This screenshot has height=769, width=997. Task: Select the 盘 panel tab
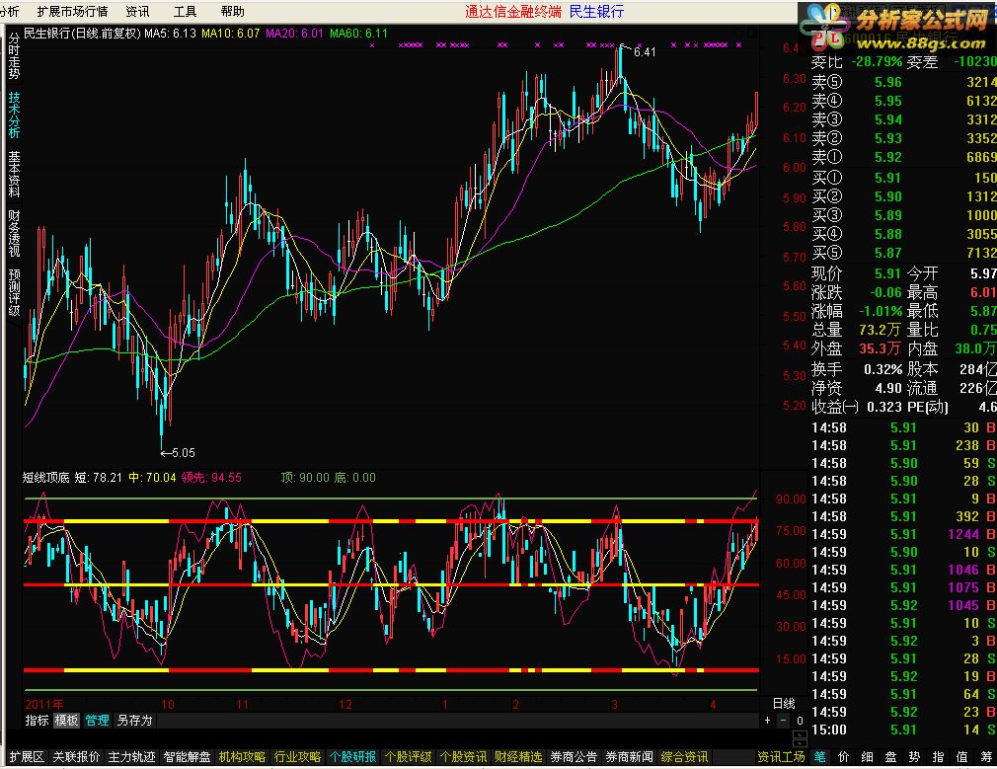(x=890, y=757)
